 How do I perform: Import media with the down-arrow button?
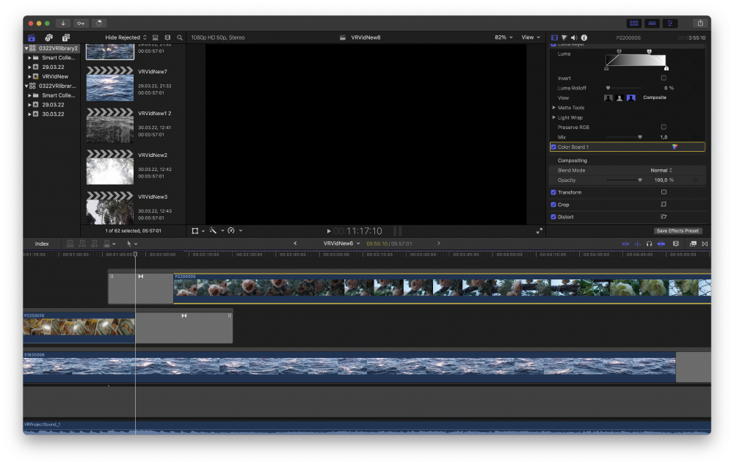coord(62,23)
